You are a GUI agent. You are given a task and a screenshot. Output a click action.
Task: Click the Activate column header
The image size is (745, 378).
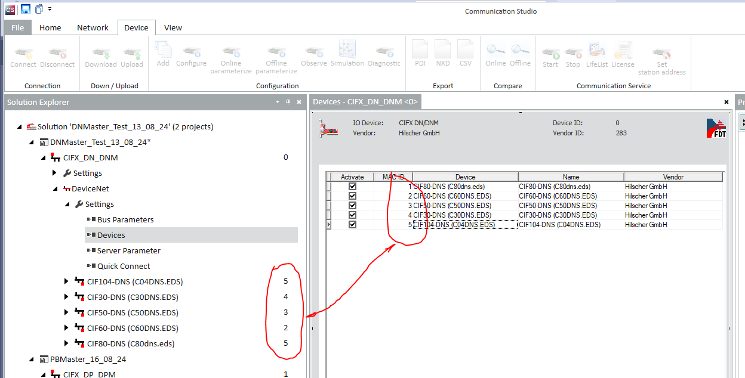tap(352, 177)
